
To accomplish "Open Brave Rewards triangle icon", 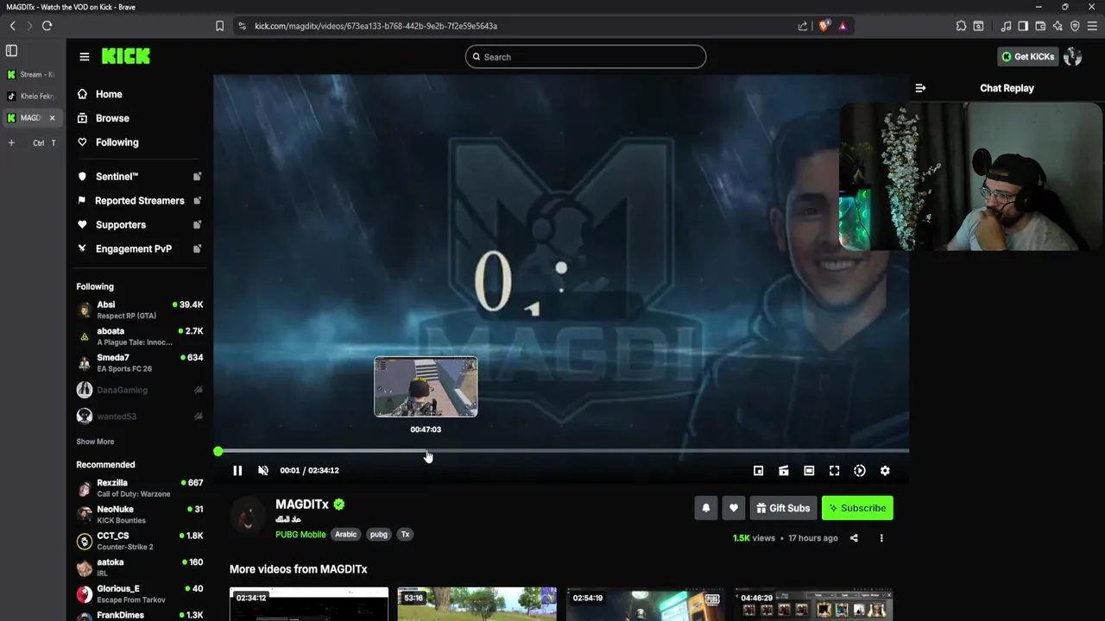I will coord(843,26).
